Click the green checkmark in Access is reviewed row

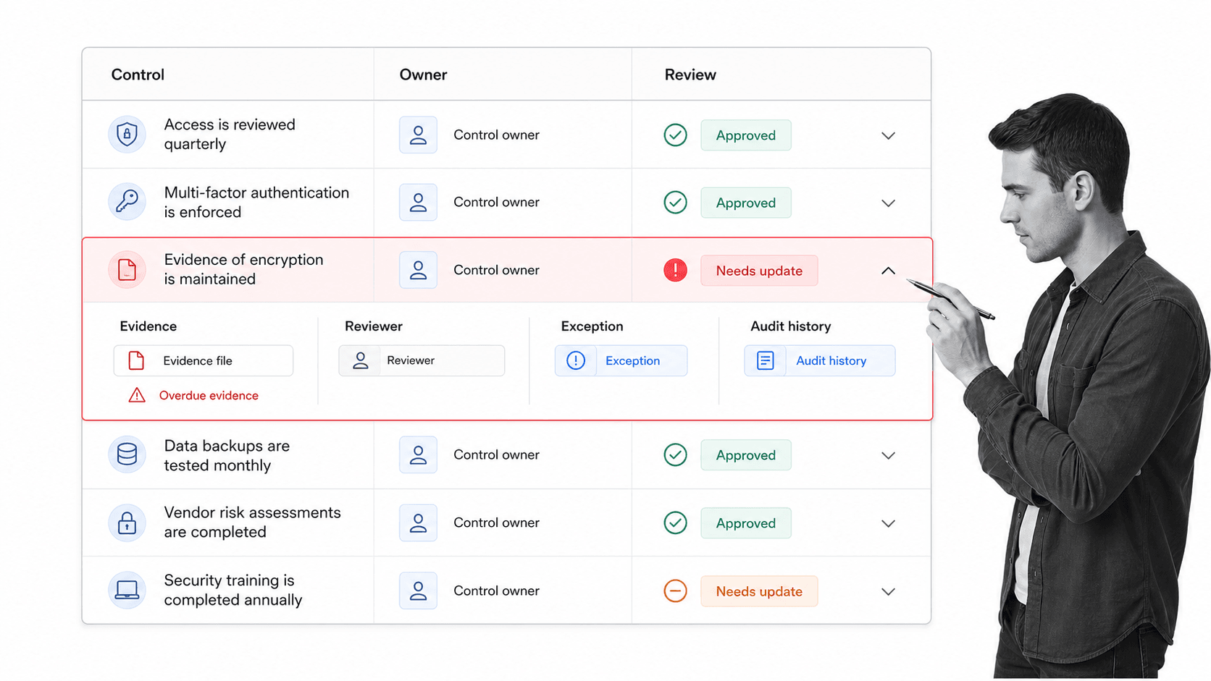coord(675,135)
